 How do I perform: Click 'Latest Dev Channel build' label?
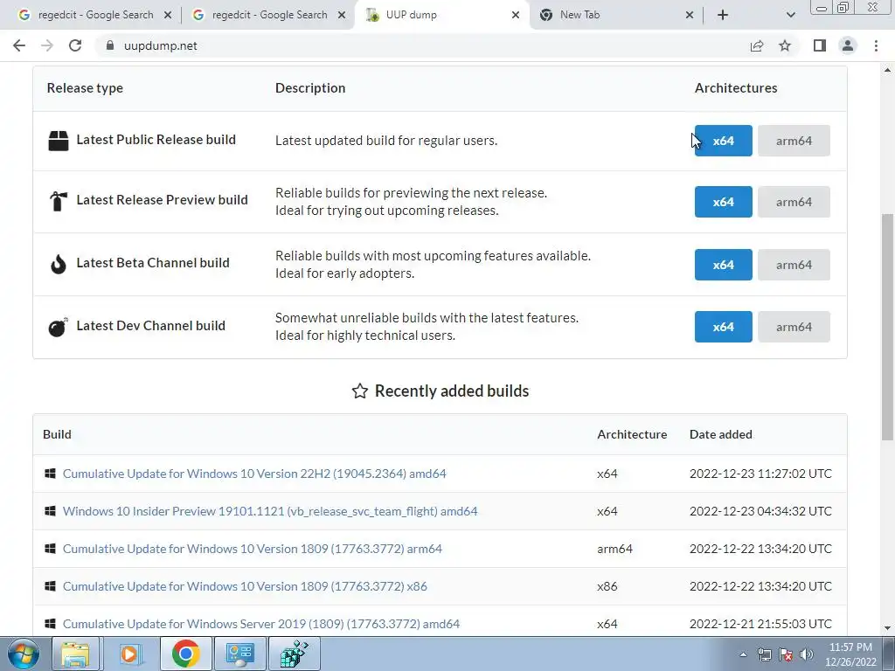pos(150,326)
